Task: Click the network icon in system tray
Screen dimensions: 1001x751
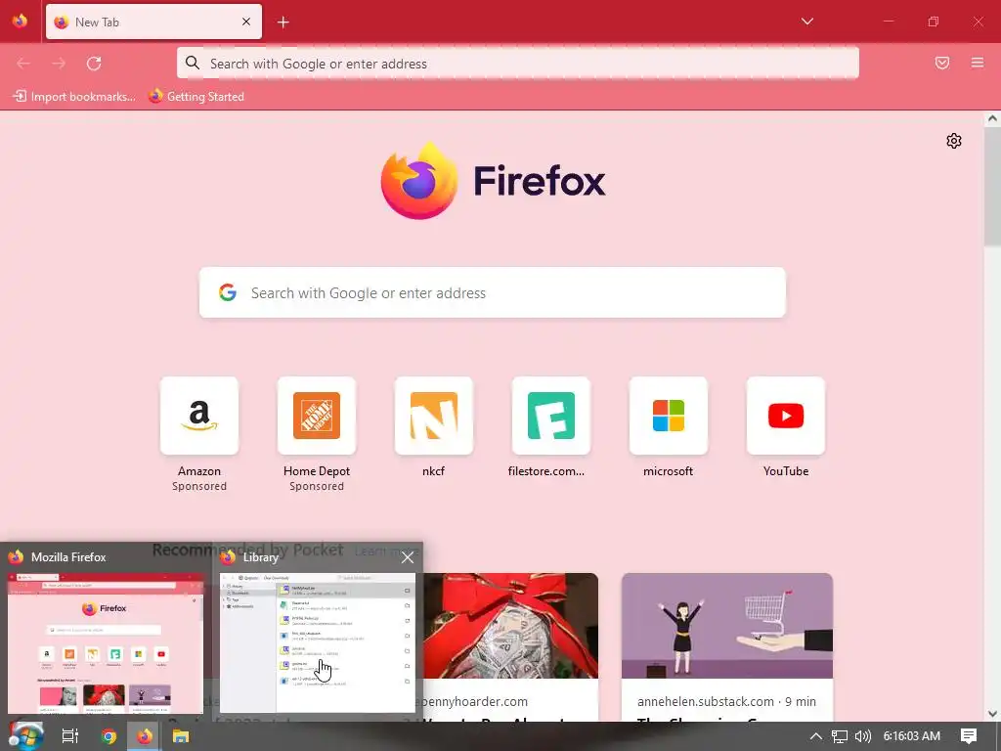Action: (840, 736)
